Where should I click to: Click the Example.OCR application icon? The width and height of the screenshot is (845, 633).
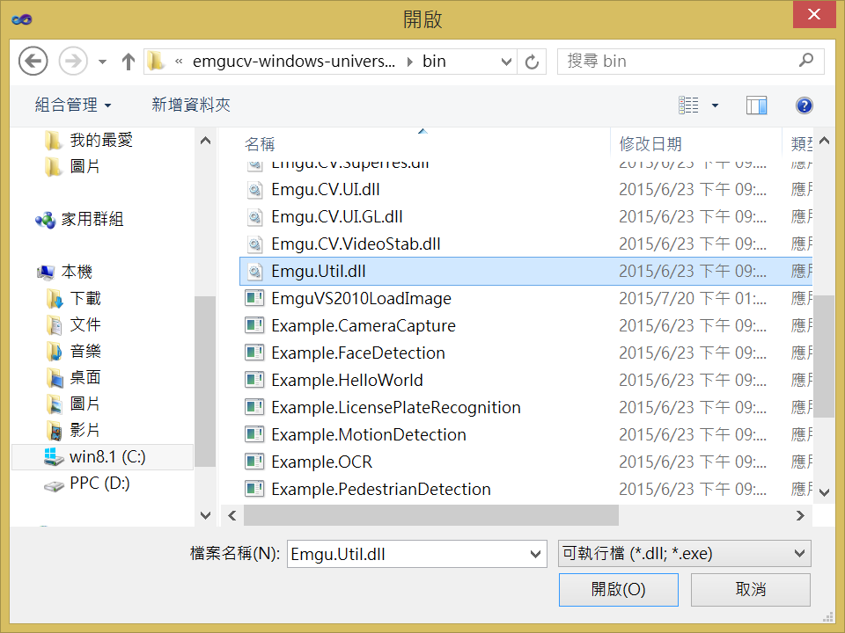click(254, 462)
